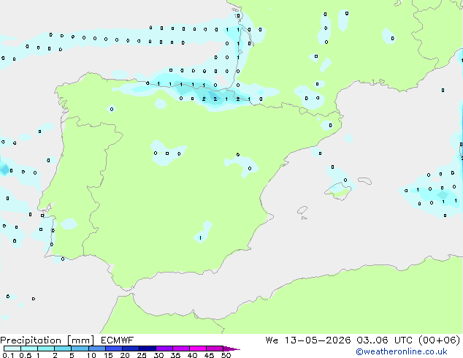Image resolution: width=463 pixels, height=358 pixels.
Task: Click the '30' legend label
Action: (x=158, y=355)
